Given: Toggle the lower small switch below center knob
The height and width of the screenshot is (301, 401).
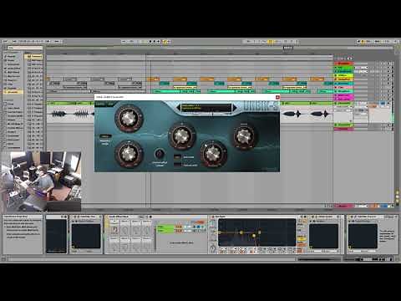Looking at the screenshot, I should (x=177, y=165).
